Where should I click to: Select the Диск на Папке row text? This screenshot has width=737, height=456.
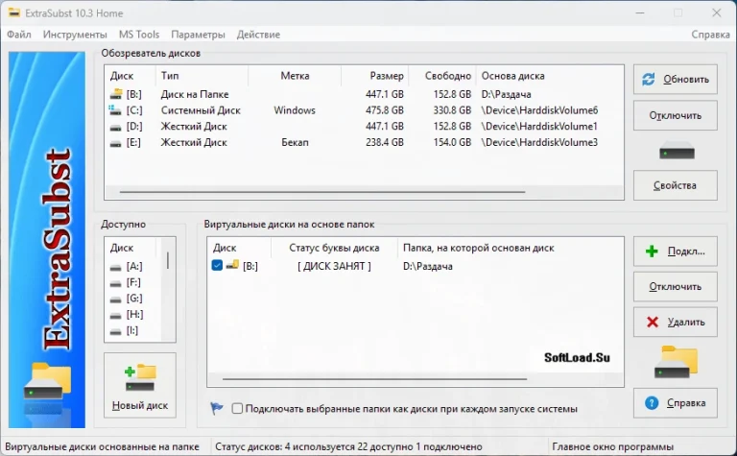coord(195,94)
